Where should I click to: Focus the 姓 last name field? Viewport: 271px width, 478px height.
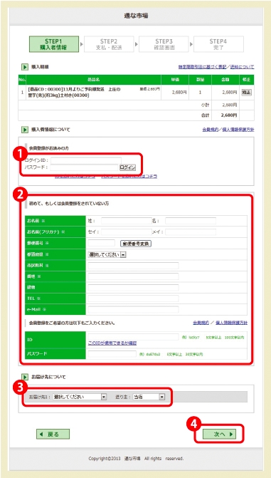pos(127,221)
